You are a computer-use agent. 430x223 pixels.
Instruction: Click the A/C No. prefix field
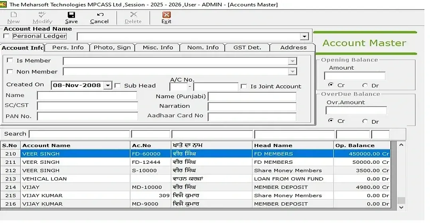(179, 87)
